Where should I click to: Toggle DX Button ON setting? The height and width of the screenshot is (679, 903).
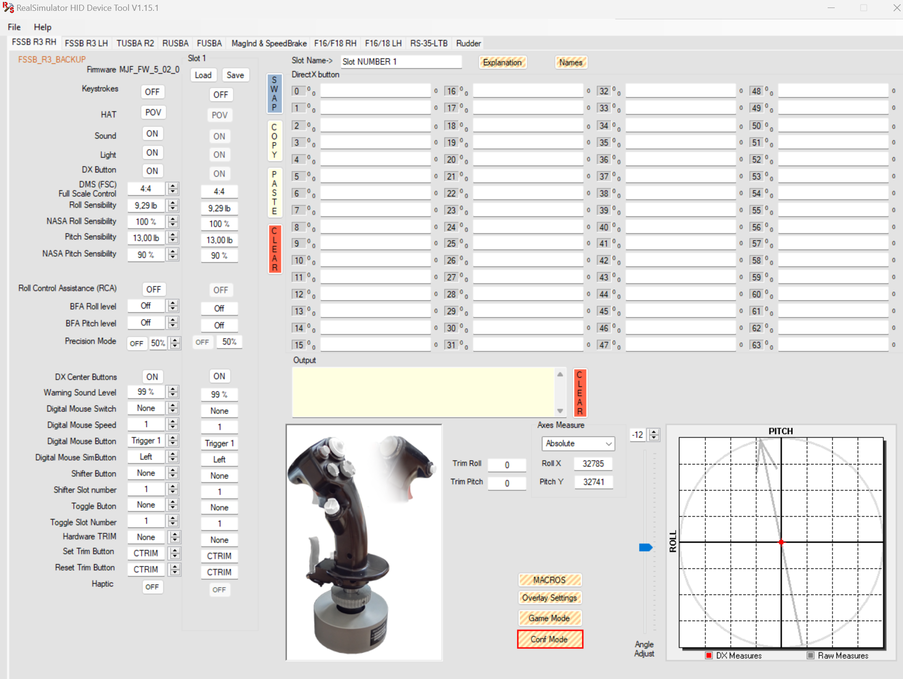point(152,171)
